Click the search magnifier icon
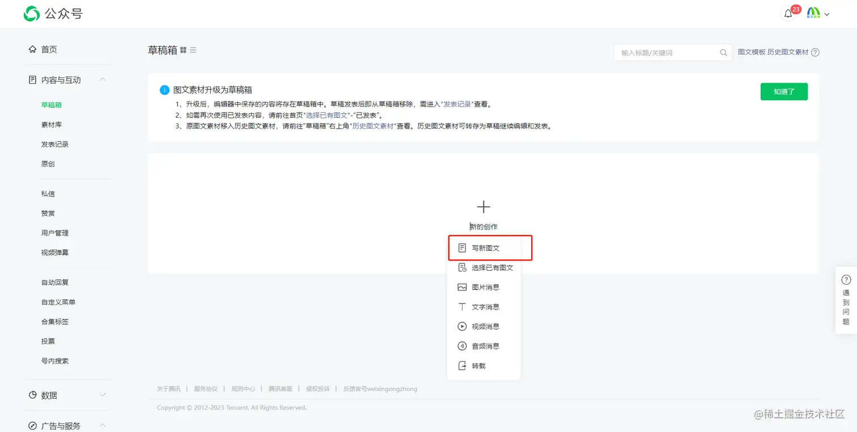The image size is (857, 432). [723, 53]
